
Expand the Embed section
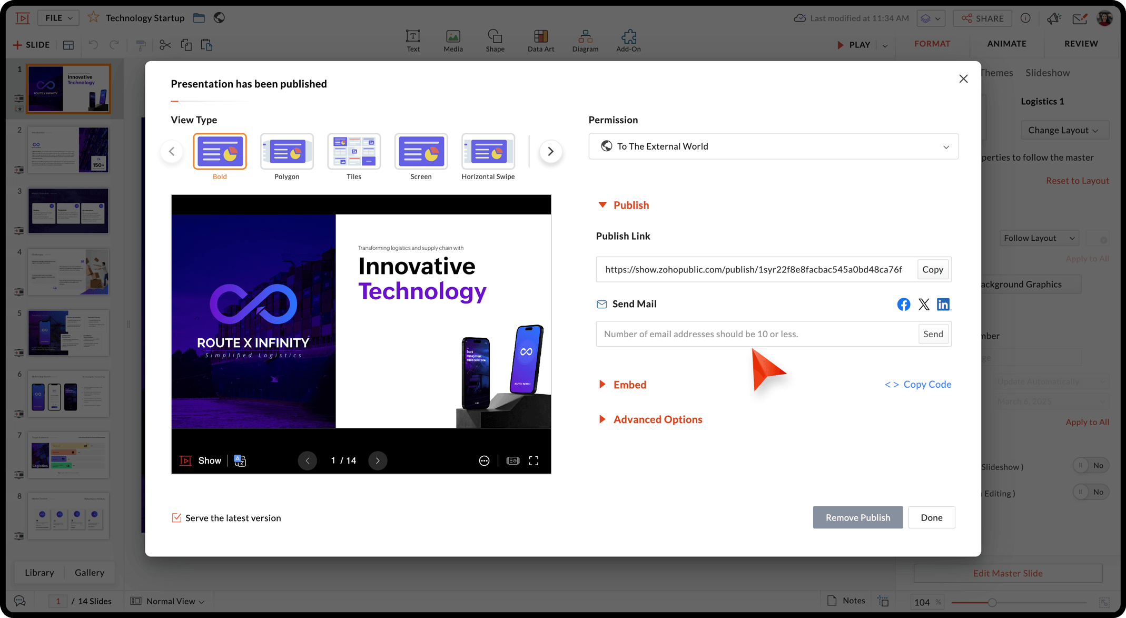629,385
